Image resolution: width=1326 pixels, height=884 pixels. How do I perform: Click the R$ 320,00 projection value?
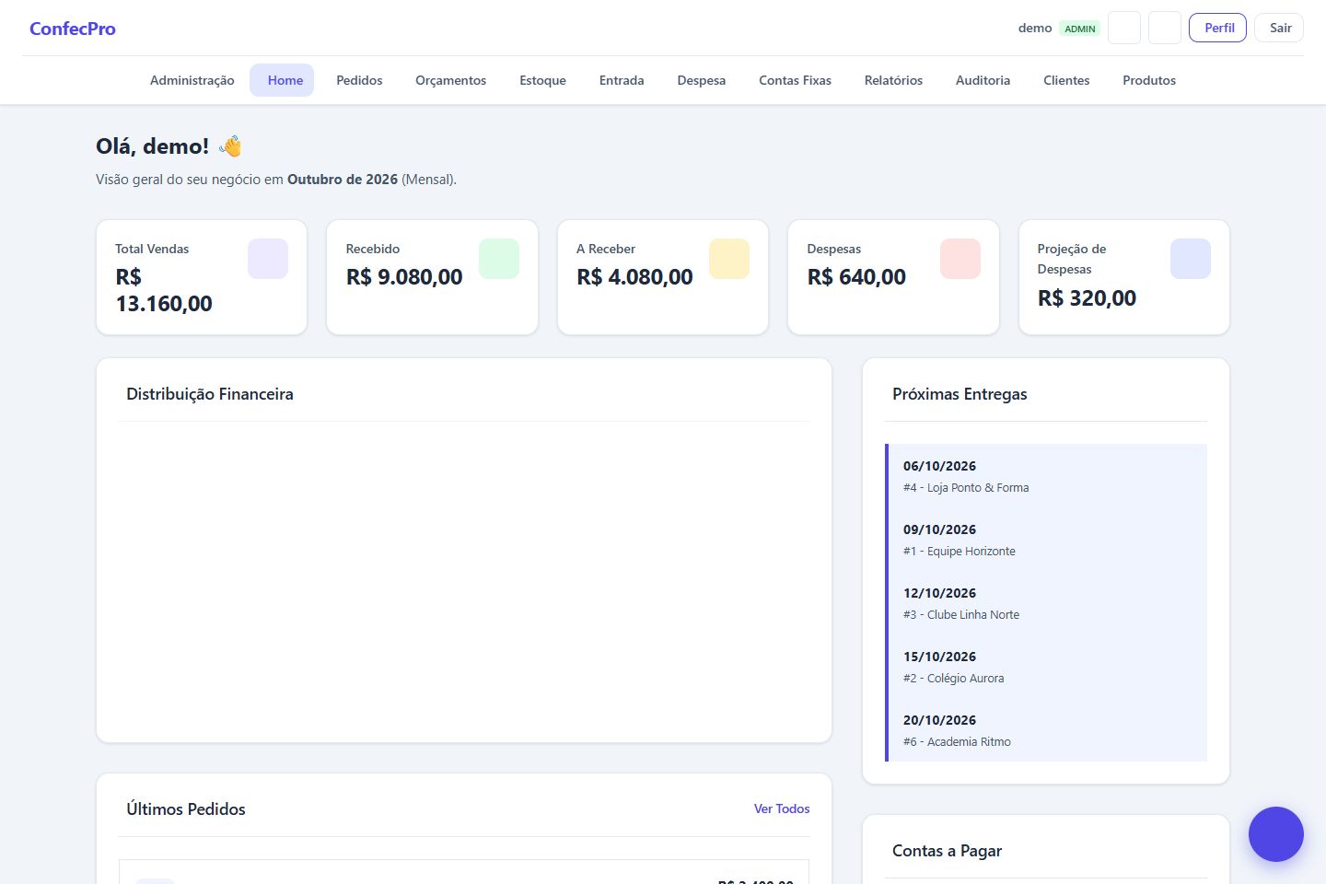[x=1087, y=298]
